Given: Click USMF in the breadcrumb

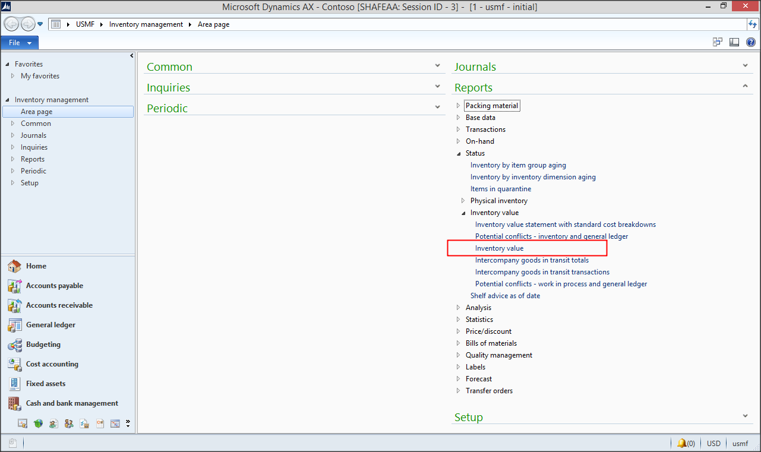Looking at the screenshot, I should coord(86,24).
